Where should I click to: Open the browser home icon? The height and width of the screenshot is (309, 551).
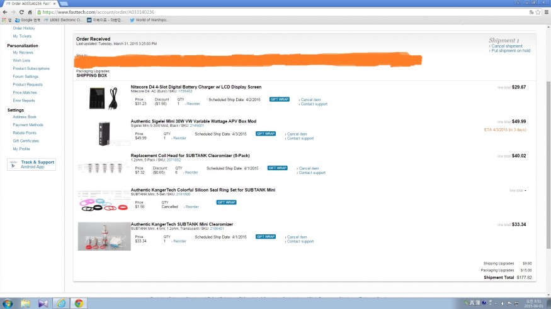click(30, 12)
